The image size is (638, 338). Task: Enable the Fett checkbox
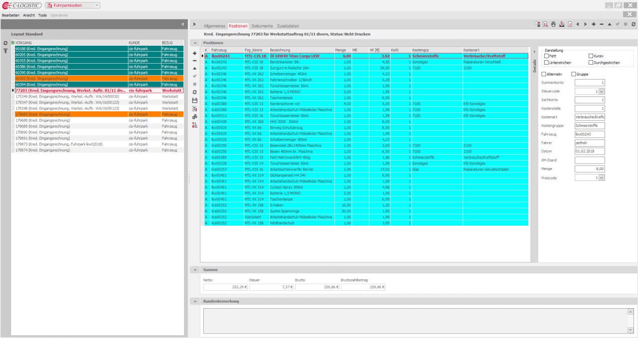(546, 56)
